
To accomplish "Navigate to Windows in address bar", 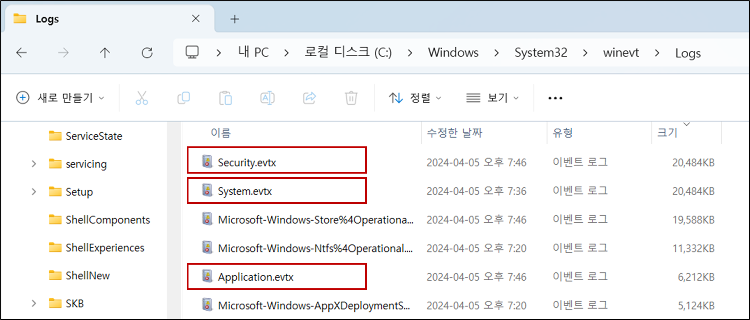I will click(453, 53).
